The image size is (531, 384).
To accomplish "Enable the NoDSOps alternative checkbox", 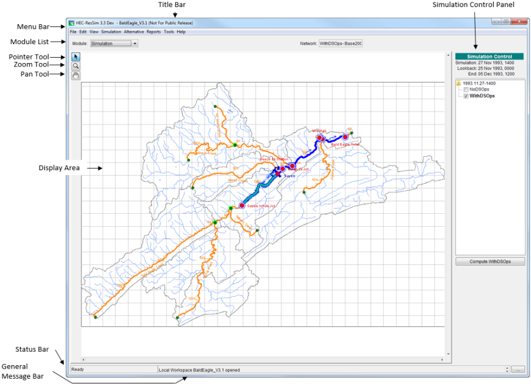I will 466,90.
